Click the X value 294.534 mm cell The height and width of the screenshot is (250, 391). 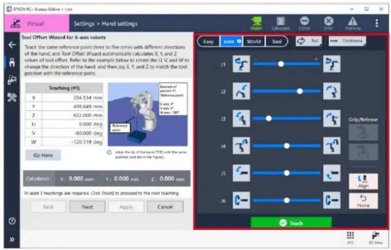72,98
